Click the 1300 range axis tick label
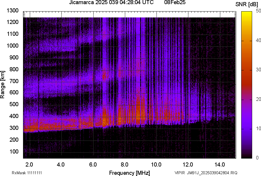Screen dimensions: 261x176 tap(12, 11)
